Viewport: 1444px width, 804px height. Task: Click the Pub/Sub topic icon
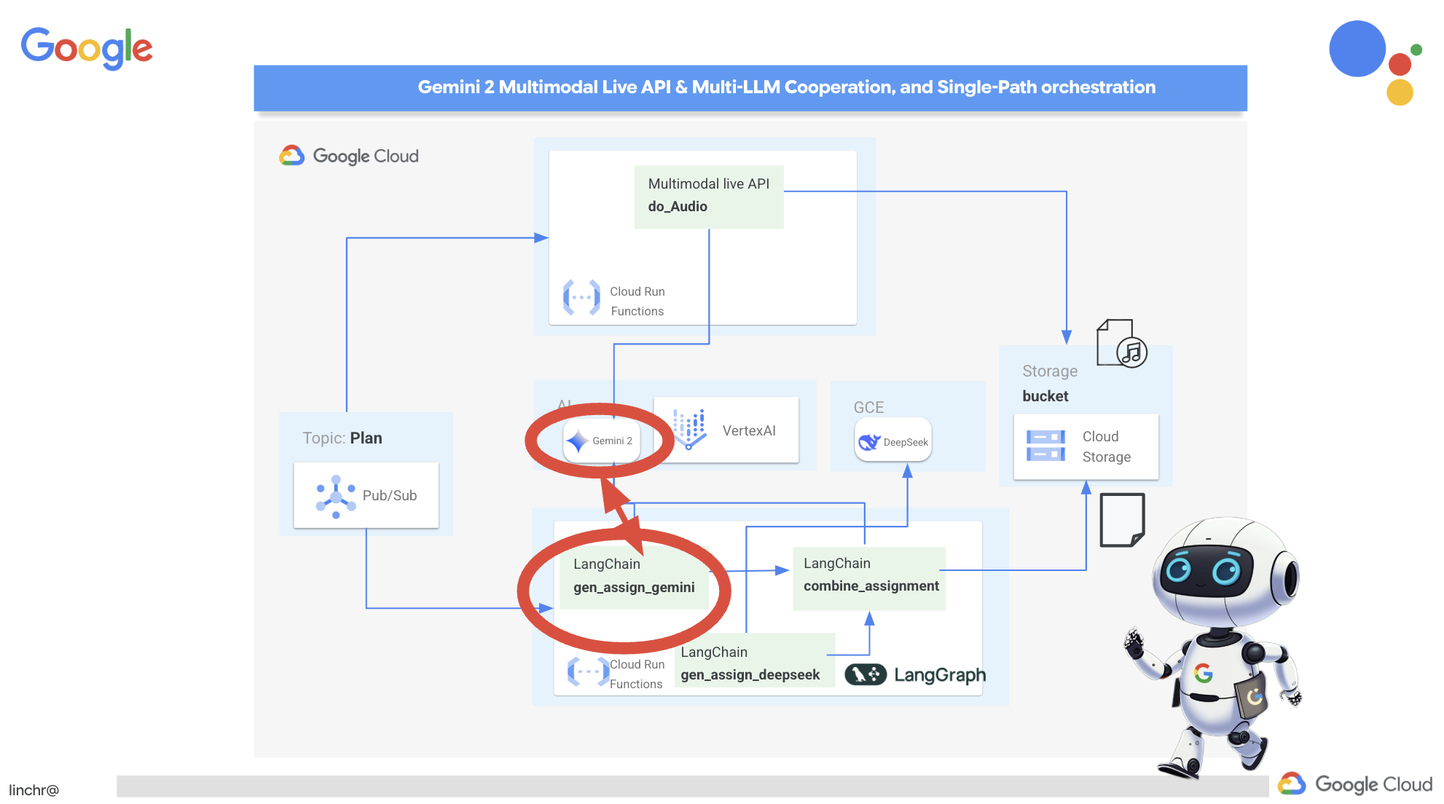(334, 495)
